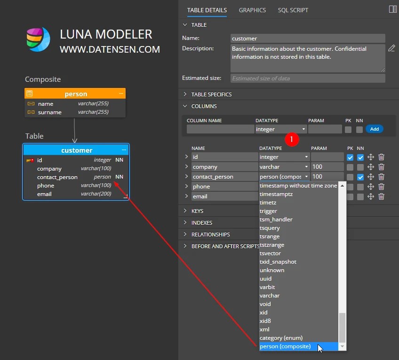This screenshot has height=360, width=399.
Task: Delete the company column using its trash icon
Action: (x=381, y=167)
